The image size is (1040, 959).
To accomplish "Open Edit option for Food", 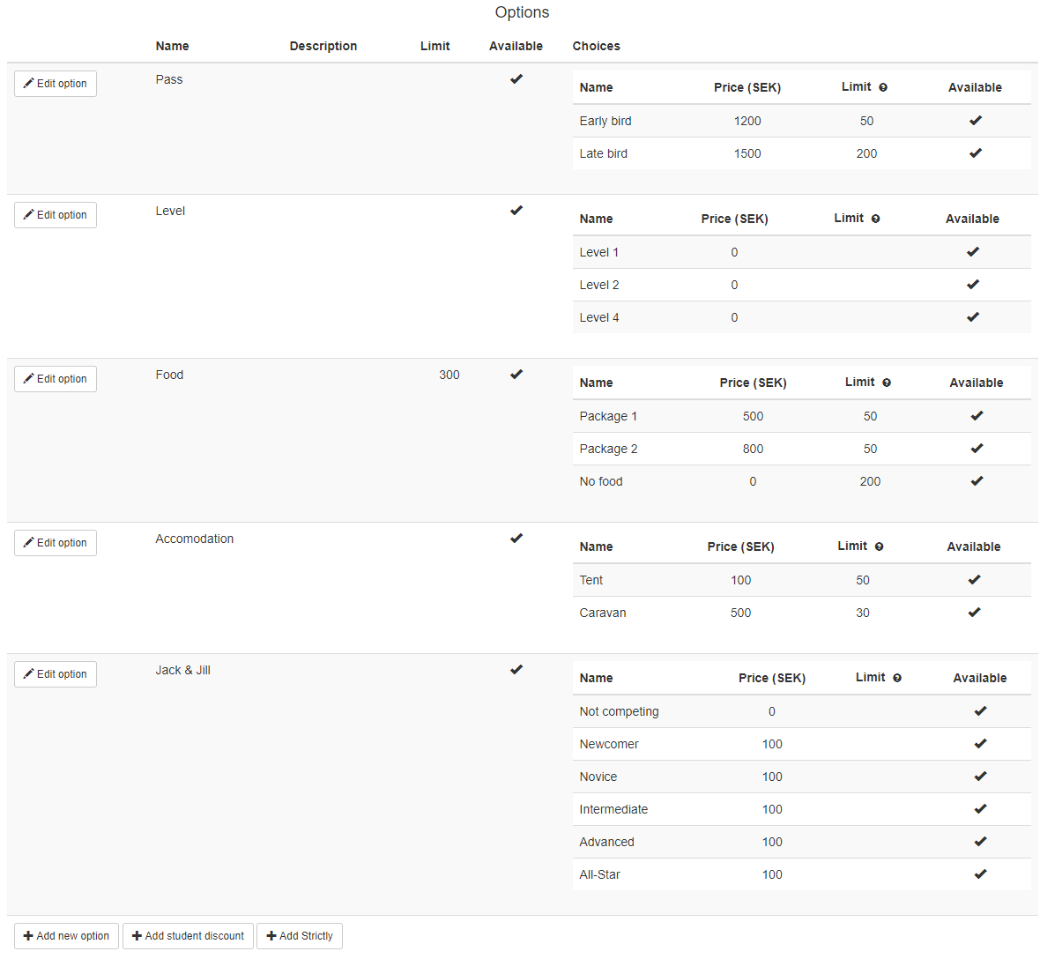I will click(x=56, y=379).
